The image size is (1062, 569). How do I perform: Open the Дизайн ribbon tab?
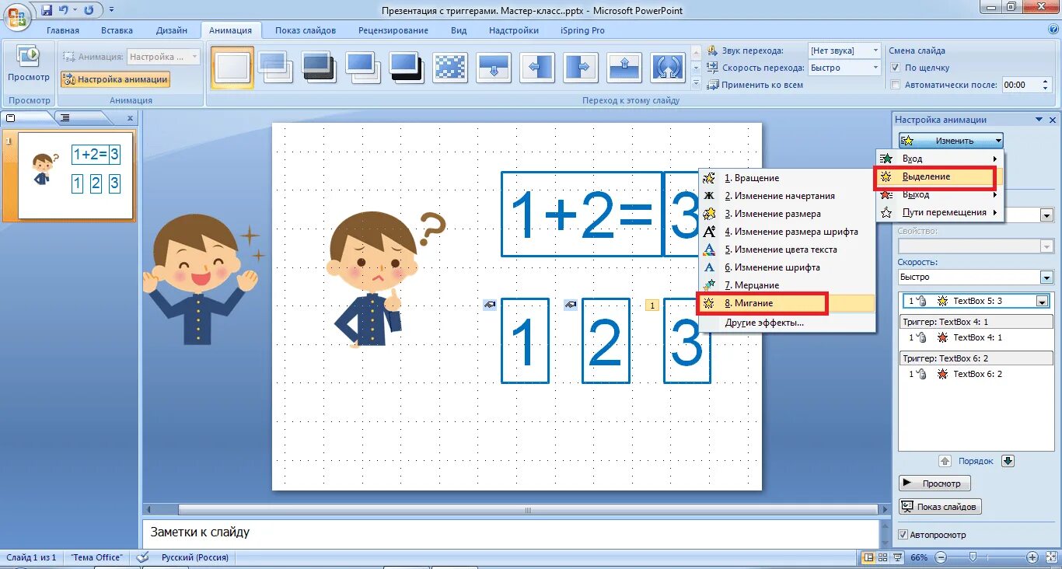[x=172, y=30]
